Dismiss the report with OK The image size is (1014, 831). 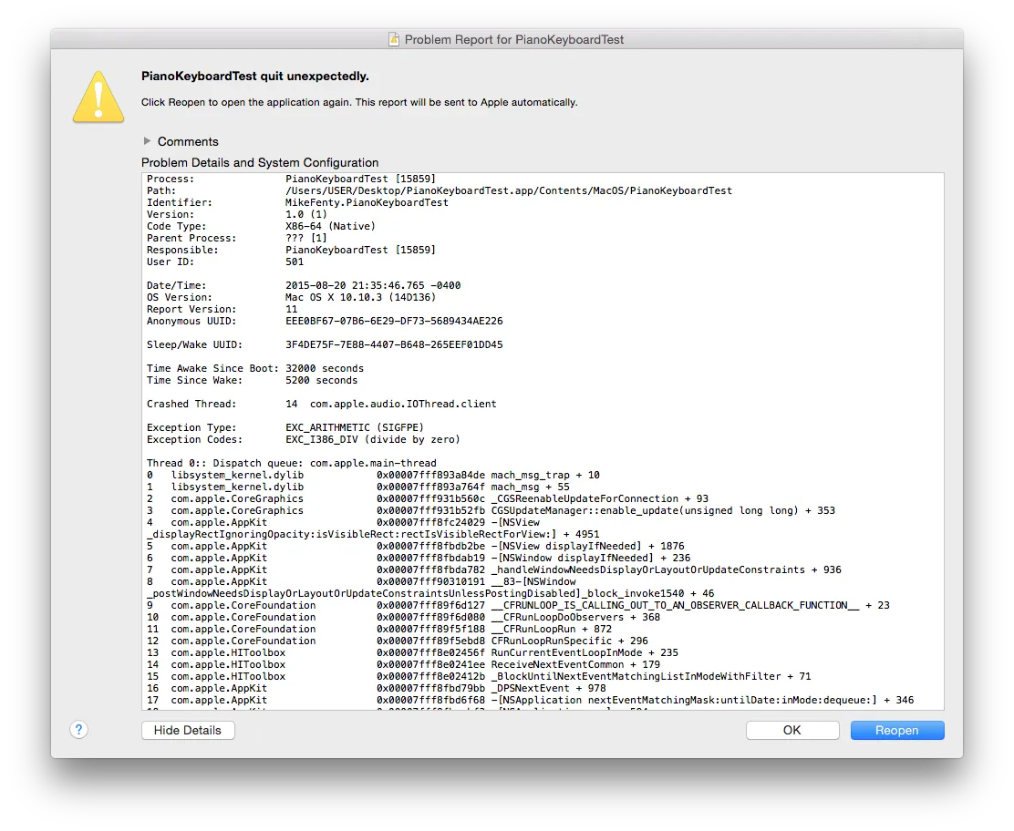tap(792, 730)
